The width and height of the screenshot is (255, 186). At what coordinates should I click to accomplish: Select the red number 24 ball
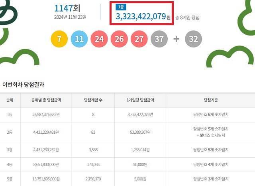point(99,39)
